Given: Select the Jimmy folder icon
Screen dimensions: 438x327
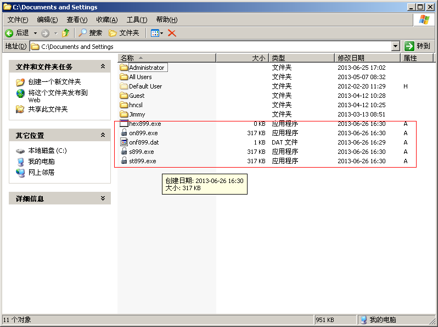Looking at the screenshot, I should tap(123, 114).
